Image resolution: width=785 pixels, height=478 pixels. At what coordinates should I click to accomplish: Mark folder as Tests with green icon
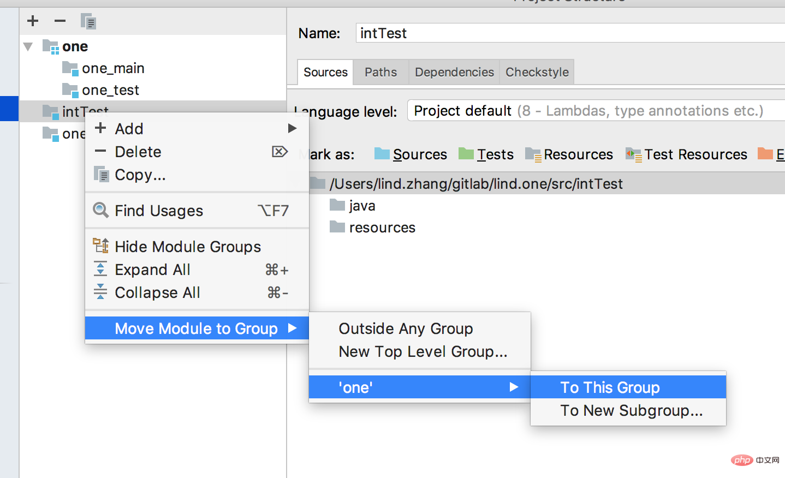click(486, 154)
